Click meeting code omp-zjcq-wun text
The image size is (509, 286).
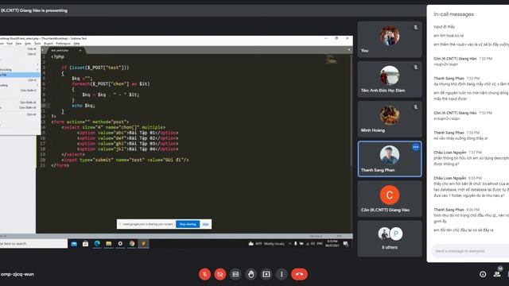pyautogui.click(x=17, y=274)
